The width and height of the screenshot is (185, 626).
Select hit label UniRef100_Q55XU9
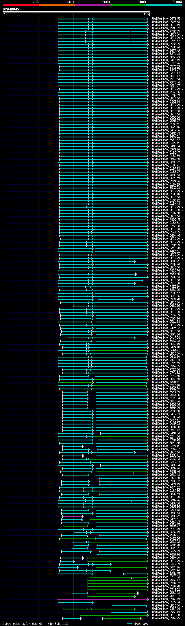pos(166,315)
